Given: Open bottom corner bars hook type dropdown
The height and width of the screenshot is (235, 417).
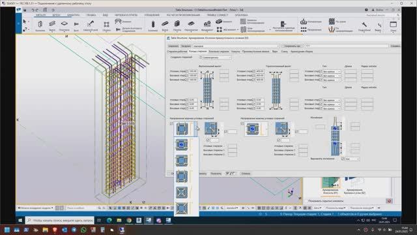Looking at the screenshot, I should (332, 100).
